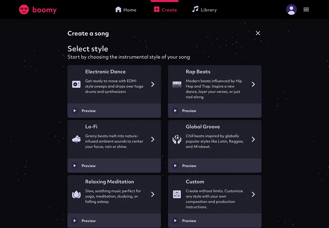Close the Create a song dialog

point(258,33)
